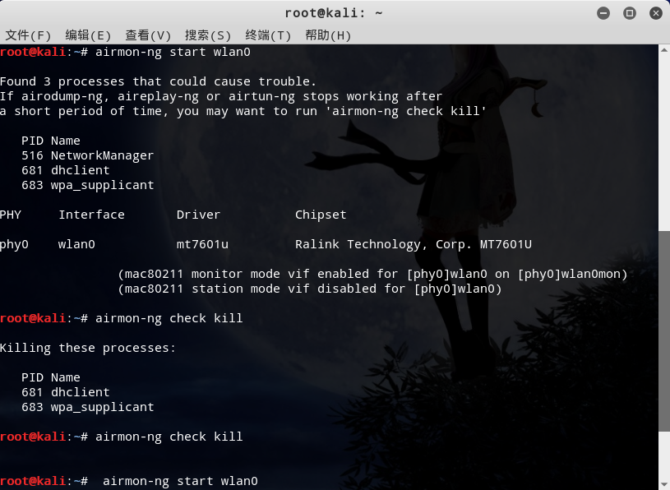Screen dimensions: 670x490
Task: Click the mt7601u driver name
Action: [202, 244]
